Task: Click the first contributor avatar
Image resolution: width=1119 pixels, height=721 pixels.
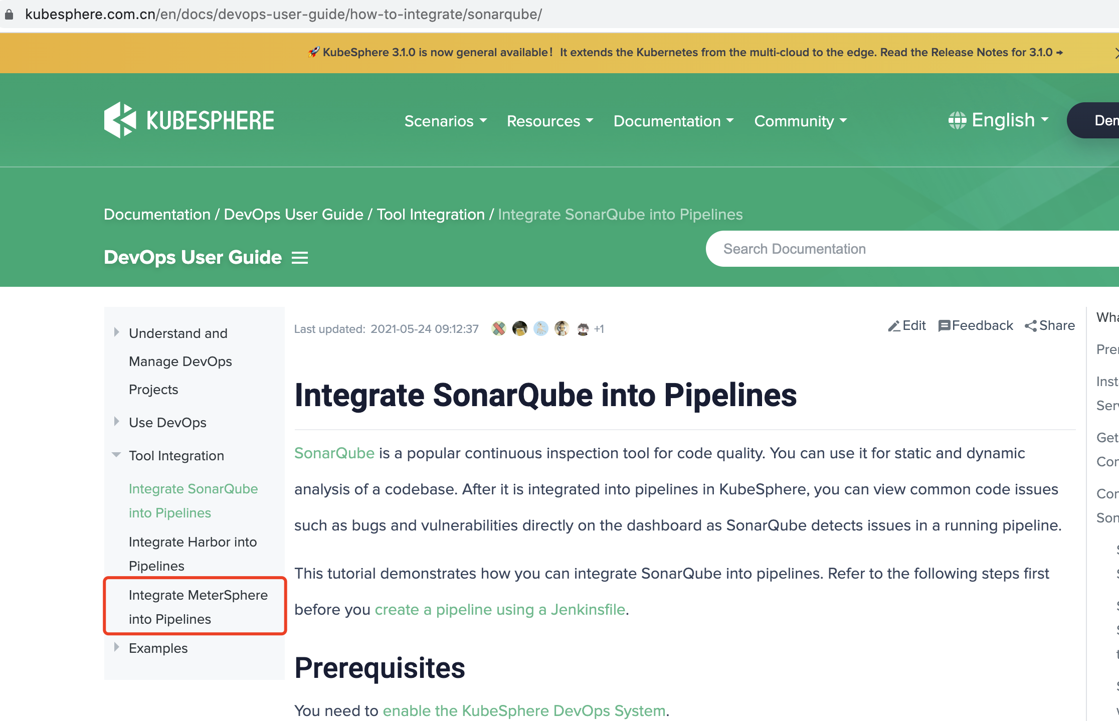Action: point(498,329)
